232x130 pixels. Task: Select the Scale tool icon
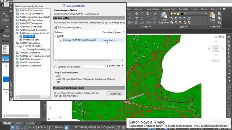tap(142, 22)
